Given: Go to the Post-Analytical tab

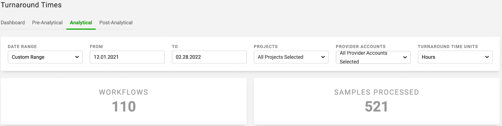Looking at the screenshot, I should coord(116,23).
